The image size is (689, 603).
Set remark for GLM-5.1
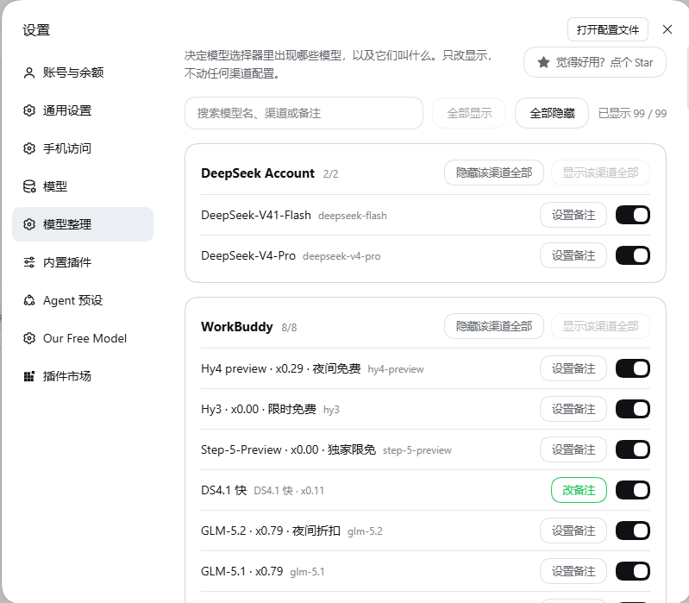click(x=573, y=571)
